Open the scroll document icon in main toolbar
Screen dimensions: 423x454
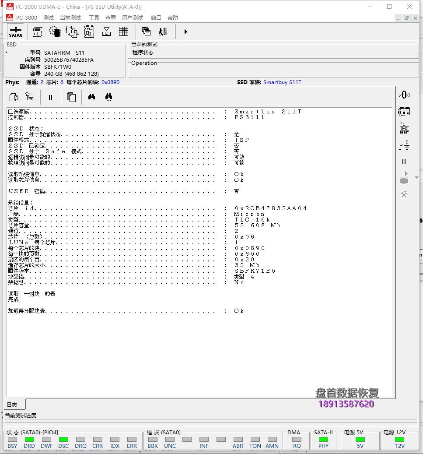pyautogui.click(x=37, y=32)
